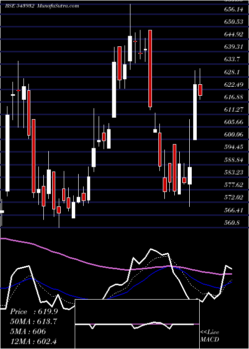Click the Price : 619.9 readout

pyautogui.click(x=34, y=312)
